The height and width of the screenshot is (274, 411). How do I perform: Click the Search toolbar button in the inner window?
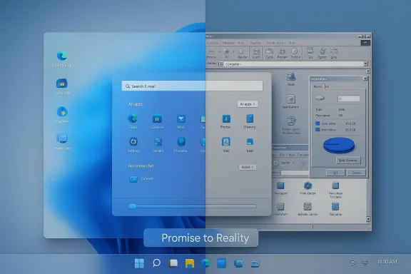[285, 163]
